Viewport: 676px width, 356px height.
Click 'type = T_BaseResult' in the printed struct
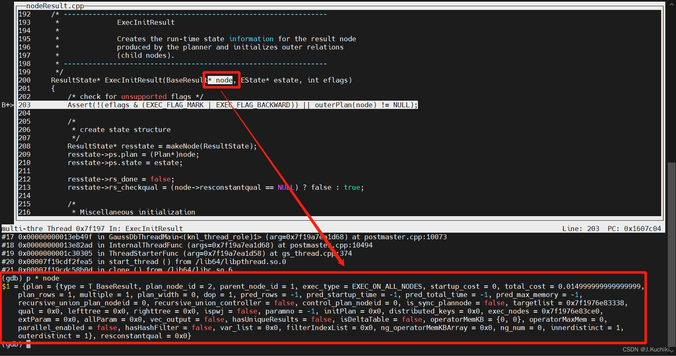pyautogui.click(x=99, y=286)
